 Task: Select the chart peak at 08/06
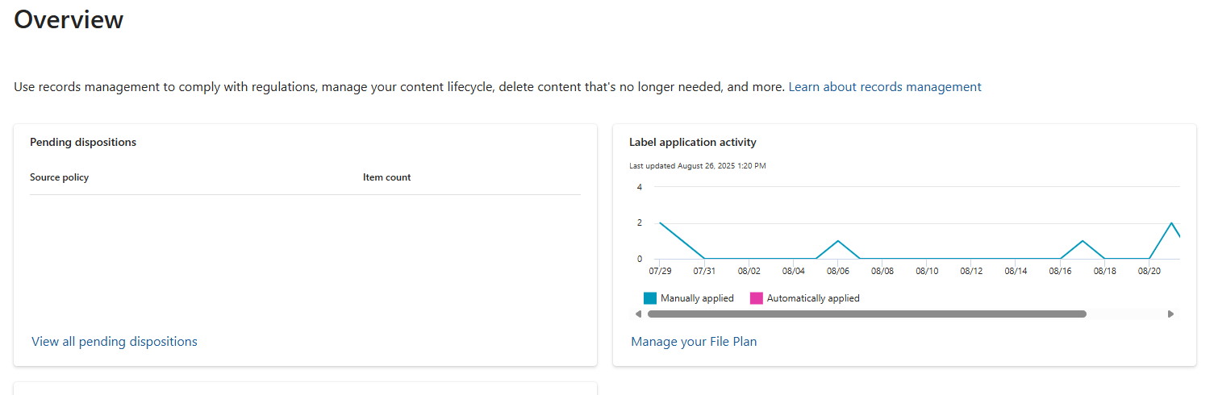(x=838, y=241)
